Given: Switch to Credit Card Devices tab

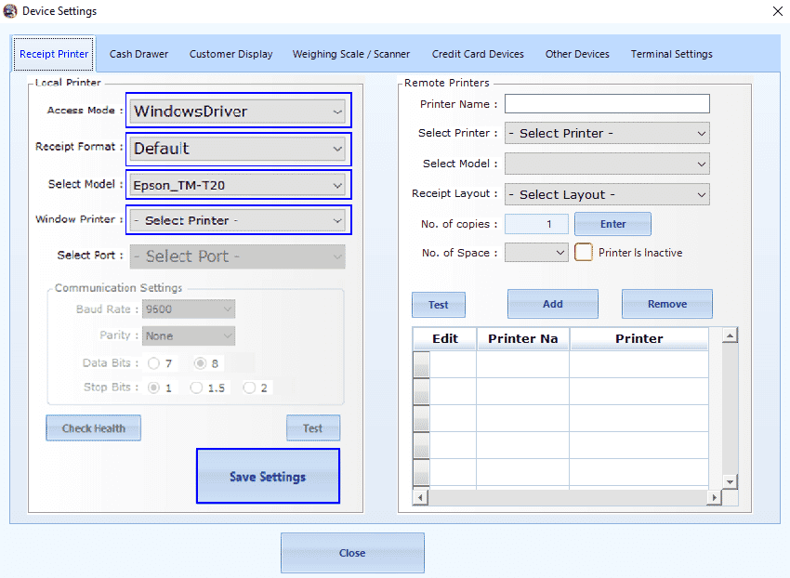Looking at the screenshot, I should tap(477, 54).
